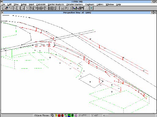Select the building rows house icon
The height and width of the screenshot is (117, 157).
(43, 8)
